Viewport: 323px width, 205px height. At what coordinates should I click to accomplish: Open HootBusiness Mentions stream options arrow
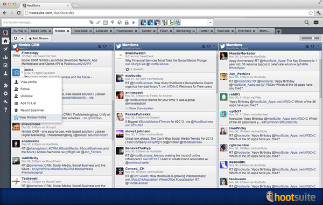pos(214,46)
